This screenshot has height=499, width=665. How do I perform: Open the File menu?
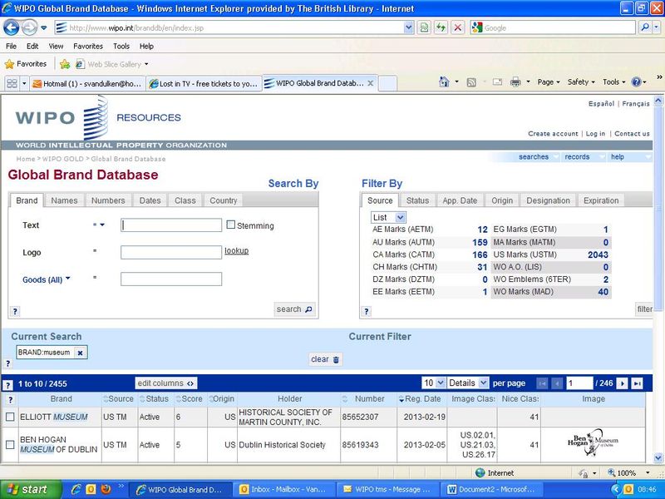tap(12, 47)
